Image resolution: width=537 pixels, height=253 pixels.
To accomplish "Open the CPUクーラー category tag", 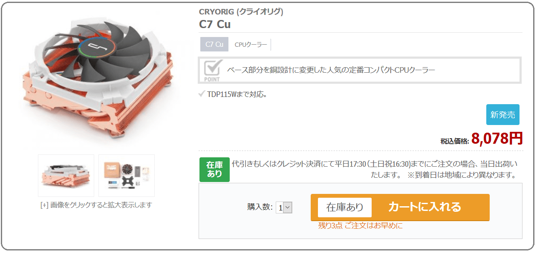I will click(251, 45).
